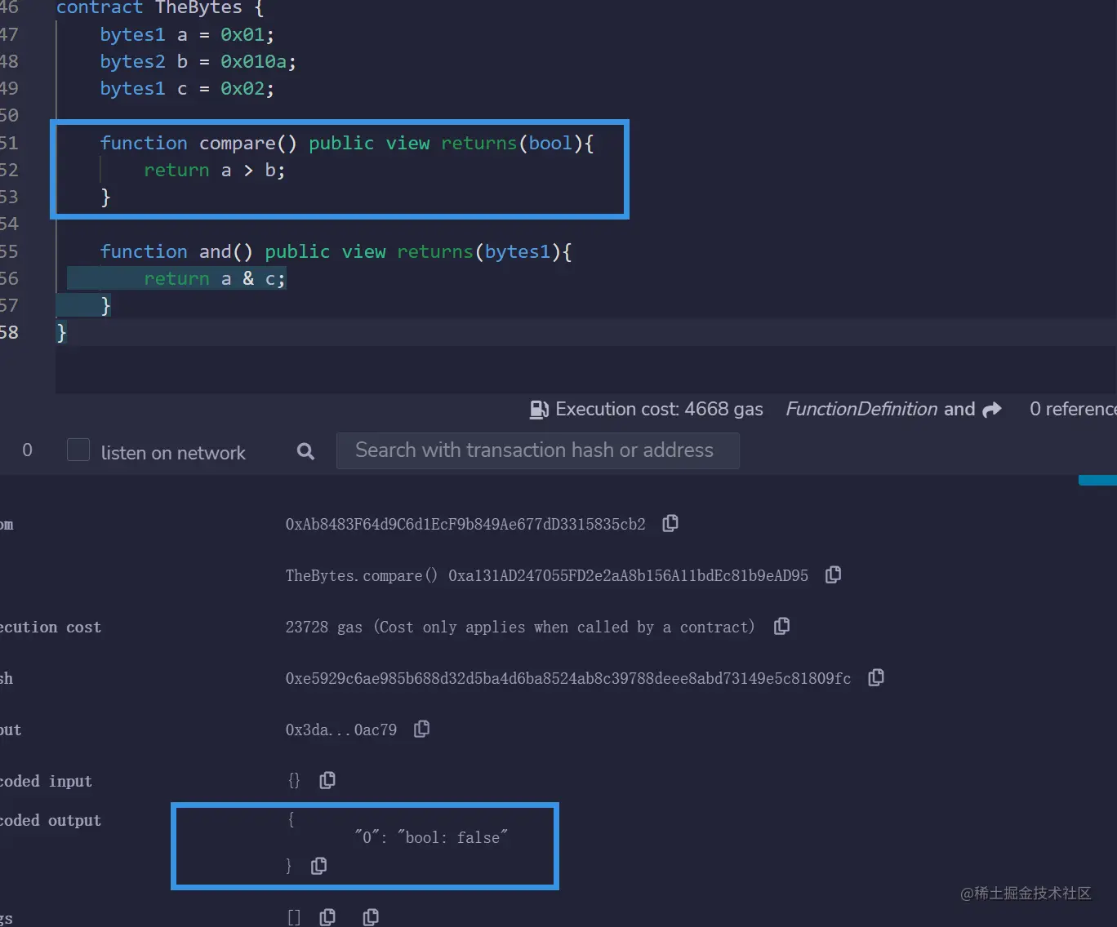Click the hash value 0xe5929c6ae text

pyautogui.click(x=567, y=678)
